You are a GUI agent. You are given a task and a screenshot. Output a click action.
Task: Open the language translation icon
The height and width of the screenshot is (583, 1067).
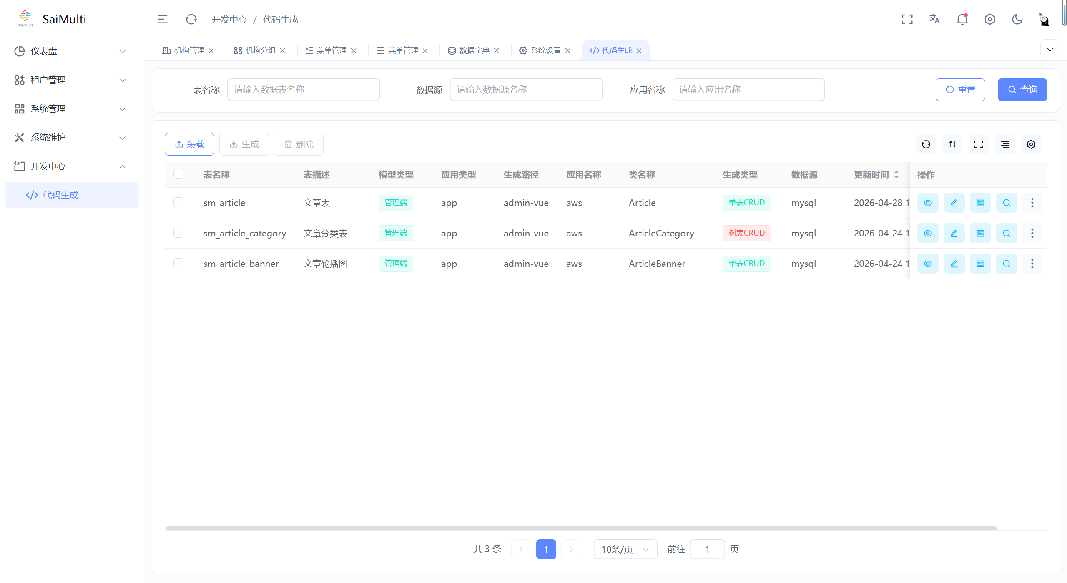tap(934, 19)
